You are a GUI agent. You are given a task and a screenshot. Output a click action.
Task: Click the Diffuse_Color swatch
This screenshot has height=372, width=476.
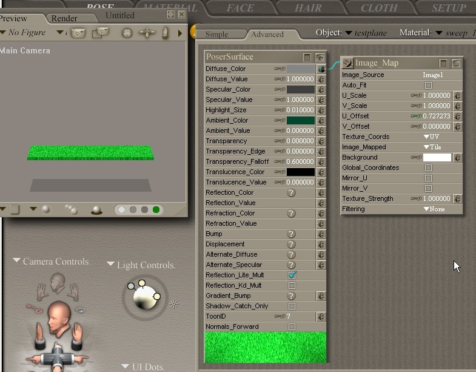(x=301, y=69)
